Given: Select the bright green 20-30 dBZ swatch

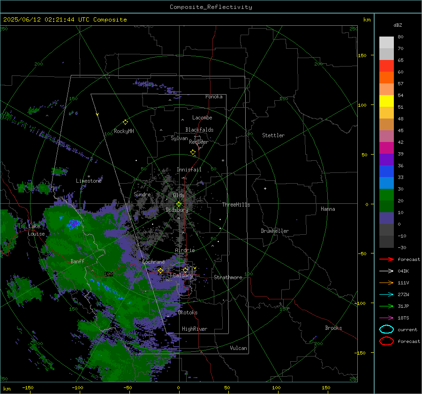Looking at the screenshot, I should pos(386,195).
